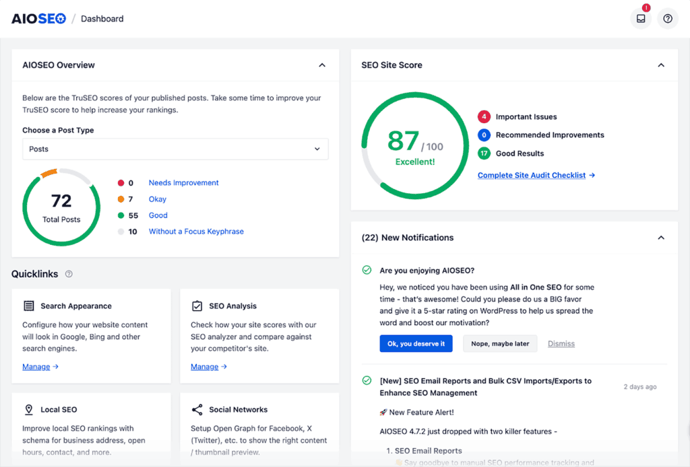
Task: Open the Complete Site Audit Checklist link
Action: (x=536, y=176)
